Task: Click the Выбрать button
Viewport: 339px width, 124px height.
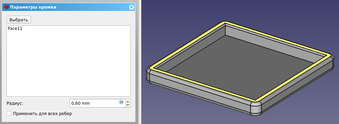Action: [x=19, y=20]
